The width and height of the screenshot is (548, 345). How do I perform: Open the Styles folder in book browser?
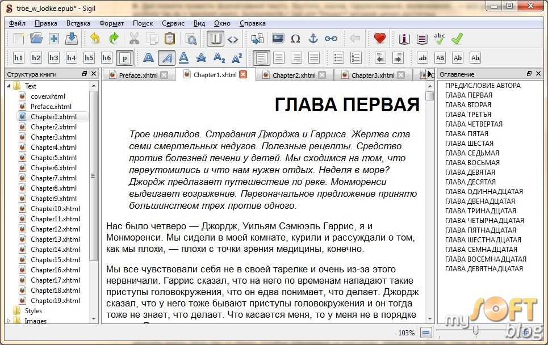[x=33, y=311]
